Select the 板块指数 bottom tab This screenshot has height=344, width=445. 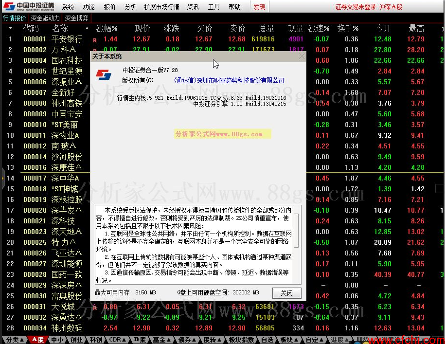241,340
